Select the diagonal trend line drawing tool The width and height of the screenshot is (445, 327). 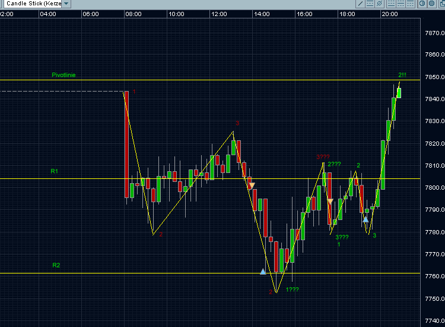coord(360,4)
